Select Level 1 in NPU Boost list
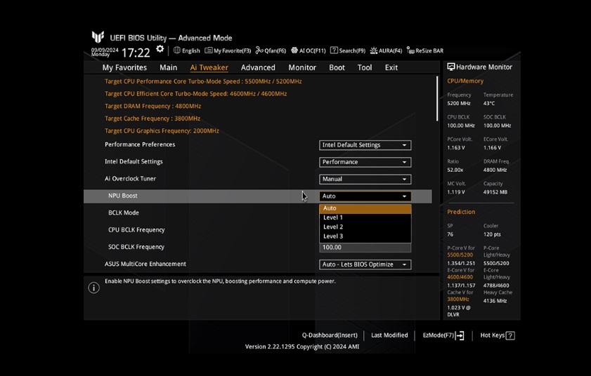Viewport: 591px width, 376px height. pos(333,217)
